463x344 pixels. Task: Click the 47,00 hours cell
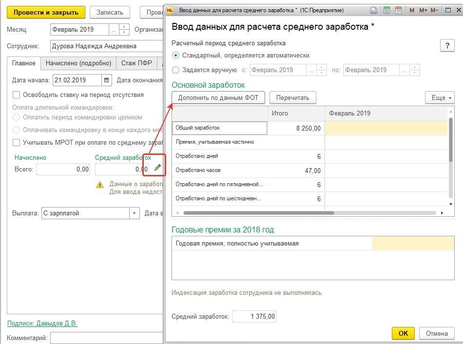click(x=296, y=171)
